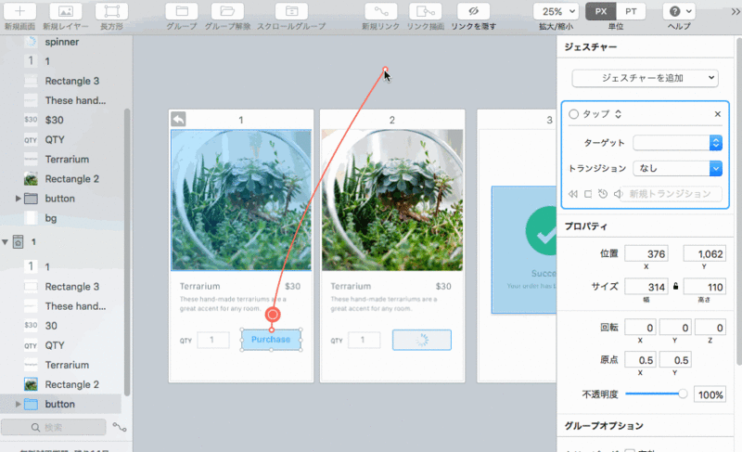The image size is (742, 452).
Task: Open the ヘルプ help menu
Action: pos(679,11)
